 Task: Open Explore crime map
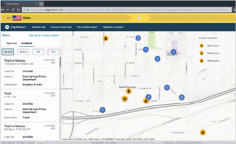pyautogui.click(x=61, y=27)
